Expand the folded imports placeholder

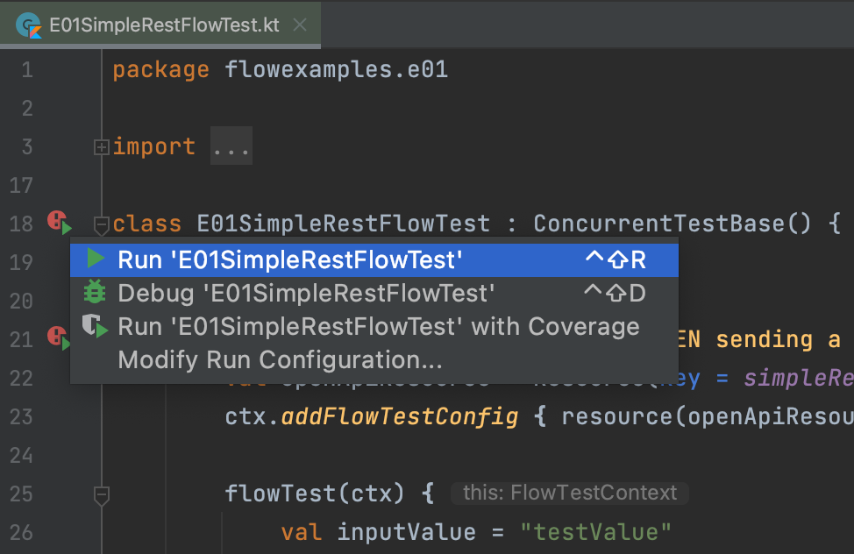pyautogui.click(x=231, y=146)
